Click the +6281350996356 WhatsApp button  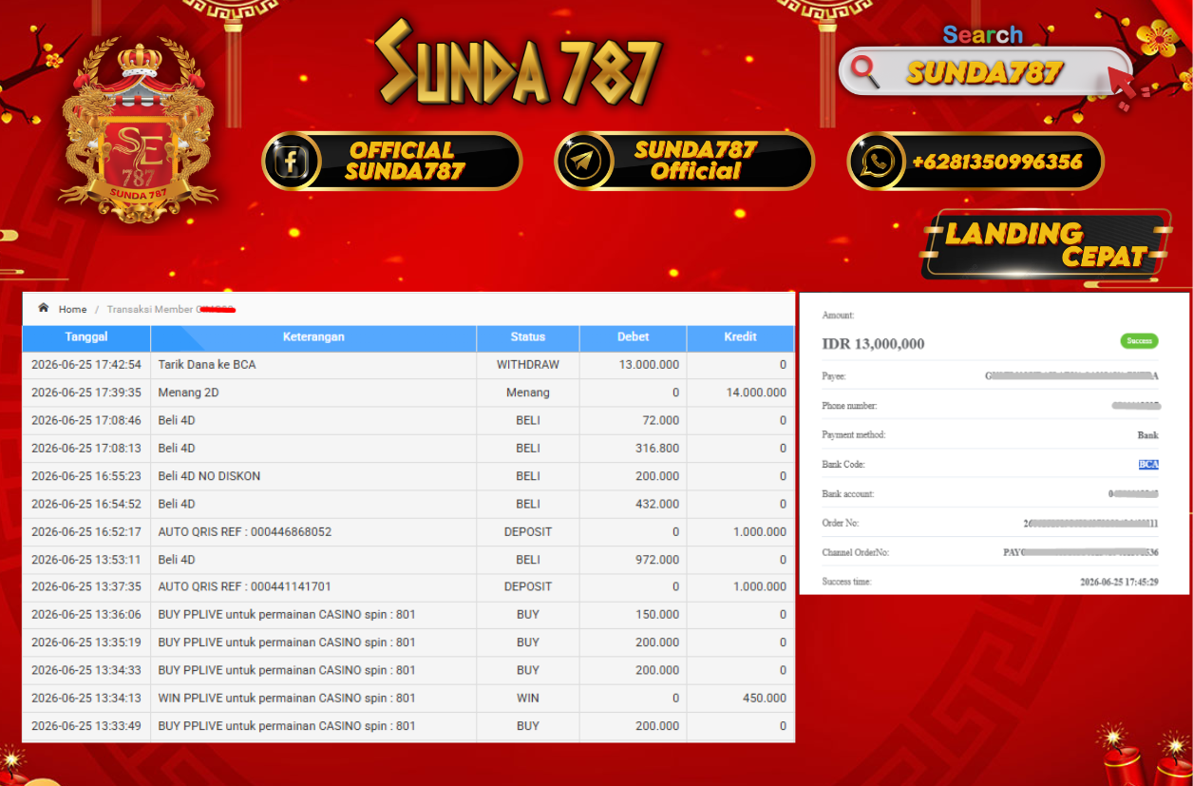click(975, 162)
